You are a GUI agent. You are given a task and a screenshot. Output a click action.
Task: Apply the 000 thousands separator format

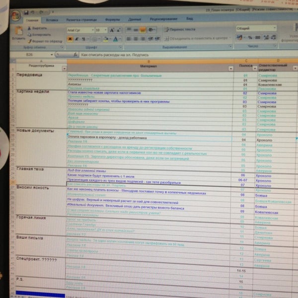click(258, 37)
